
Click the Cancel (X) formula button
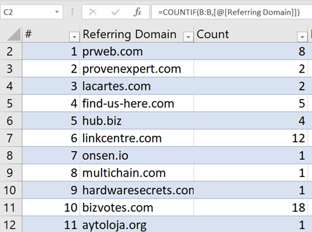93,12
